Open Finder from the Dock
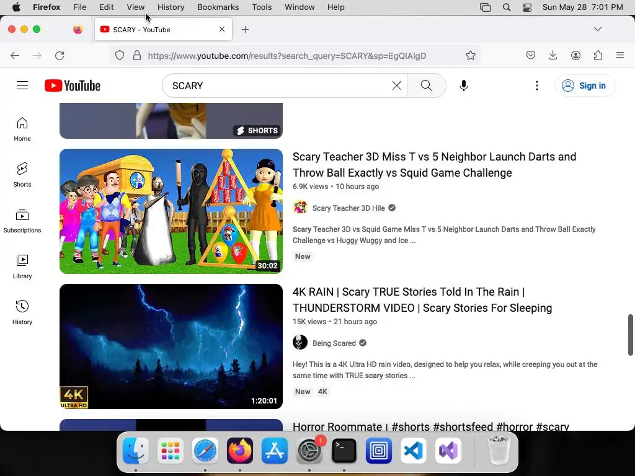Screen dimensions: 635x476 pos(135,451)
